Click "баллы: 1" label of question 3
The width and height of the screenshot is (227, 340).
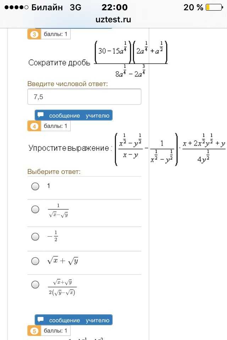click(56, 34)
